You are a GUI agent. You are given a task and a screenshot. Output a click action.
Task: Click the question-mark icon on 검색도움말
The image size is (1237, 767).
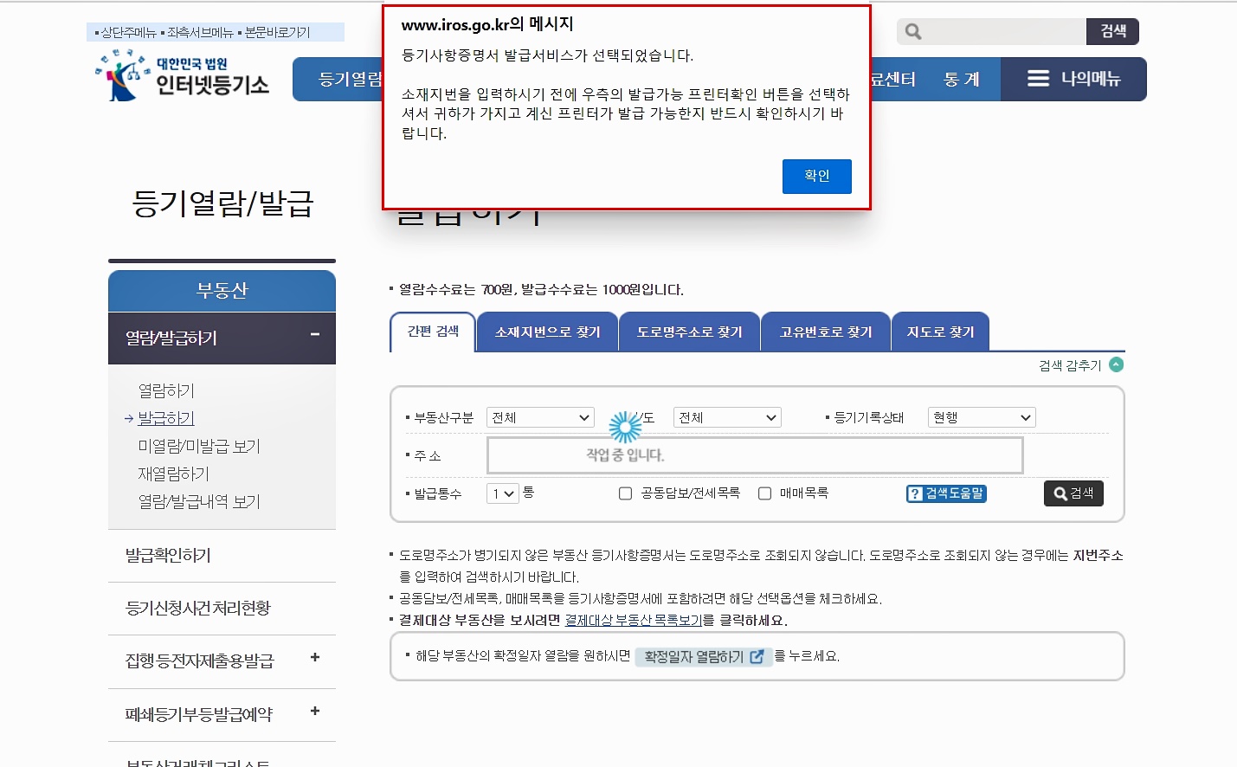[915, 493]
